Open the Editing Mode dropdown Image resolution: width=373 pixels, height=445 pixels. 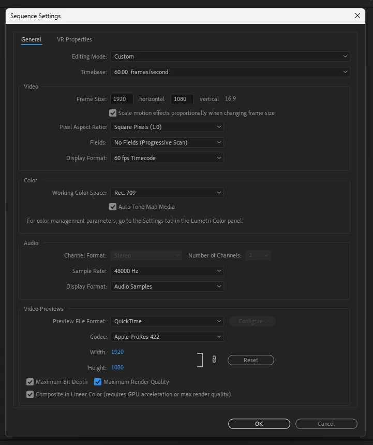coord(230,56)
